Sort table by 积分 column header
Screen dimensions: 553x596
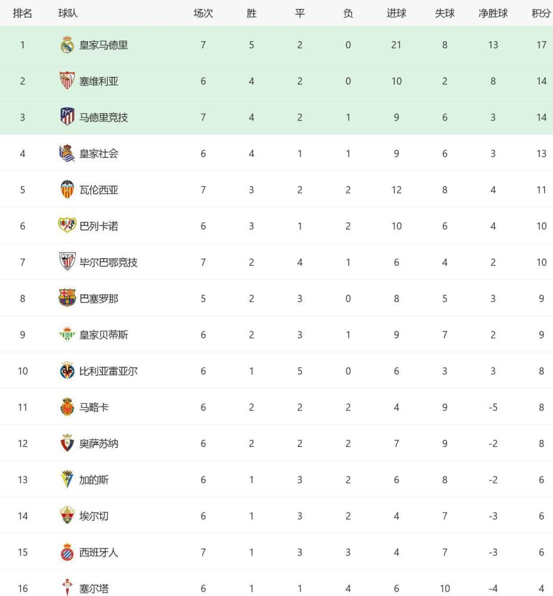pyautogui.click(x=541, y=13)
